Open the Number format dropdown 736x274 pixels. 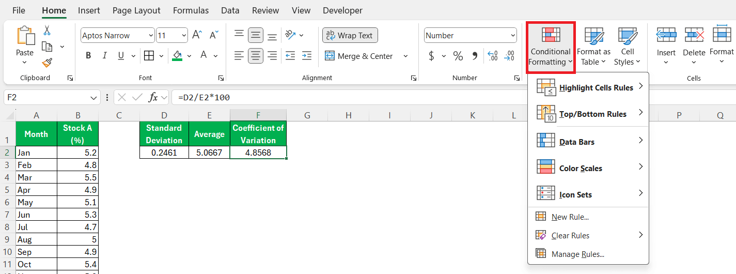point(513,35)
